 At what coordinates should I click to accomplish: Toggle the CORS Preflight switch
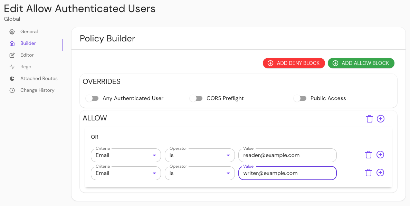point(196,98)
